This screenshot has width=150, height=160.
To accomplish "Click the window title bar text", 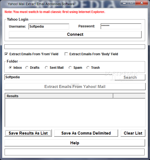I will pos(41,4).
